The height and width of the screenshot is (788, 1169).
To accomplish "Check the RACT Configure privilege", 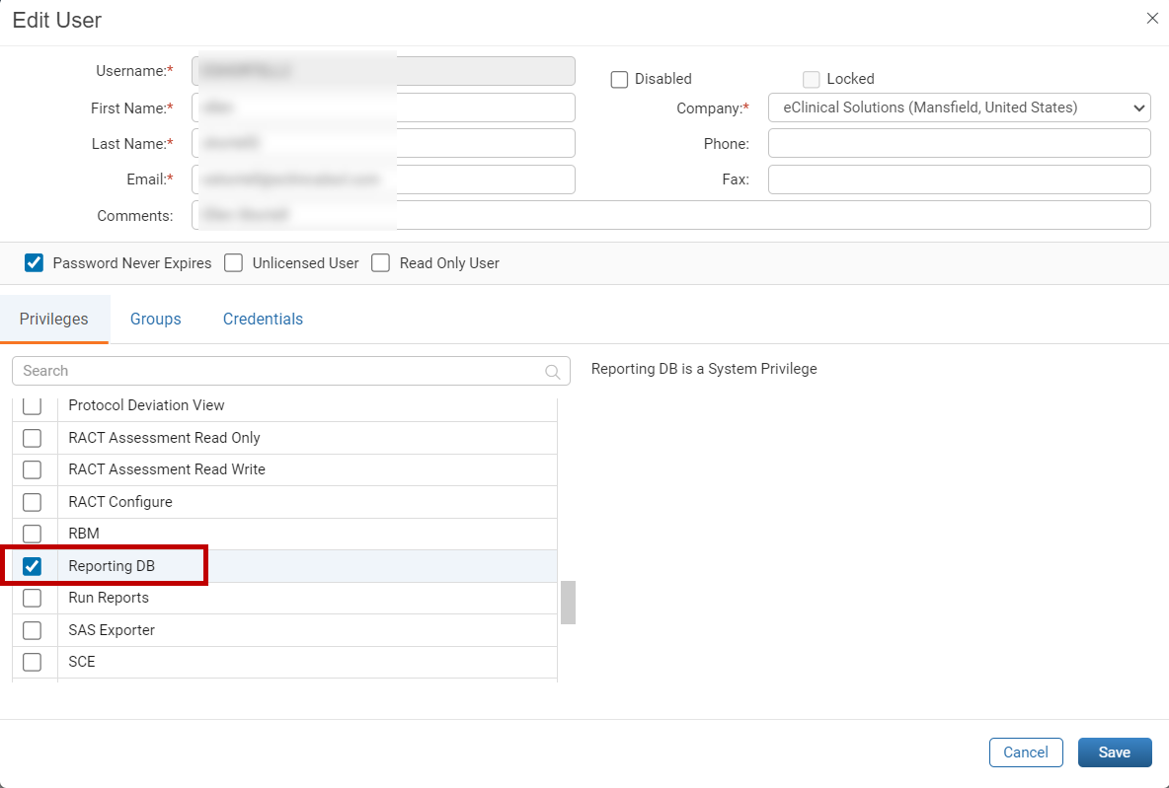I will [x=32, y=502].
